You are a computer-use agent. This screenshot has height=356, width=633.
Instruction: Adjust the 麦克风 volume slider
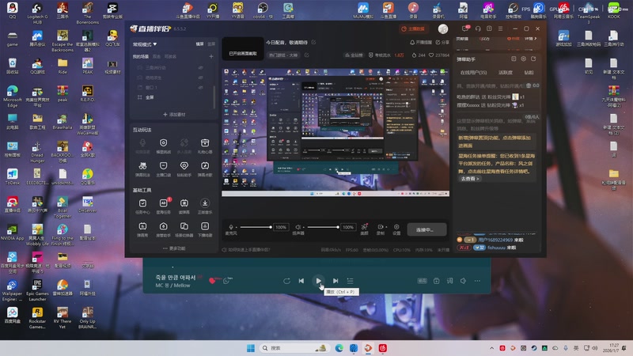(256, 227)
